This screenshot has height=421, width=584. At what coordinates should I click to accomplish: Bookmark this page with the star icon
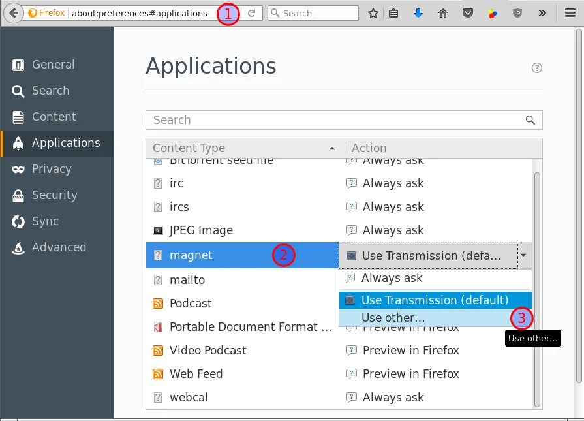point(373,14)
